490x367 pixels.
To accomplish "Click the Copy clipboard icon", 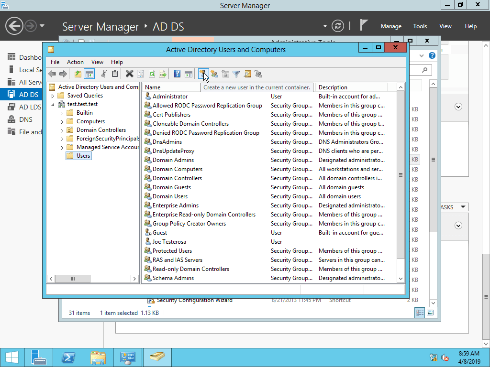I will tap(115, 74).
